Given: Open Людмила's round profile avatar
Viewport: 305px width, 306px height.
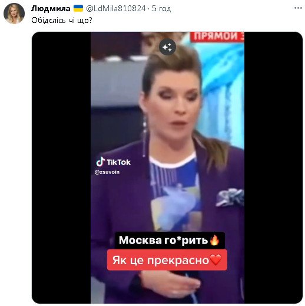Looking at the screenshot, I should (14, 14).
